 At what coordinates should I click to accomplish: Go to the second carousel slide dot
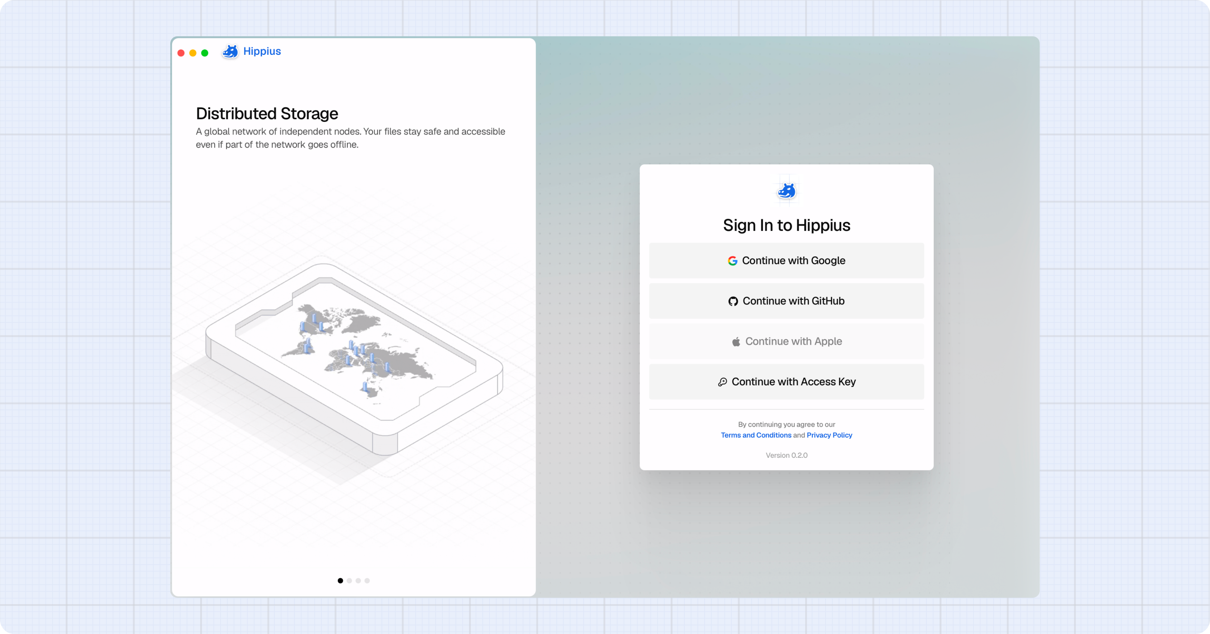click(x=349, y=581)
